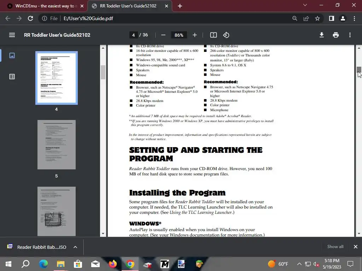Screen dimensions: 362x271
Task: Open Chrome's three-dot menu
Action: pos(354,18)
